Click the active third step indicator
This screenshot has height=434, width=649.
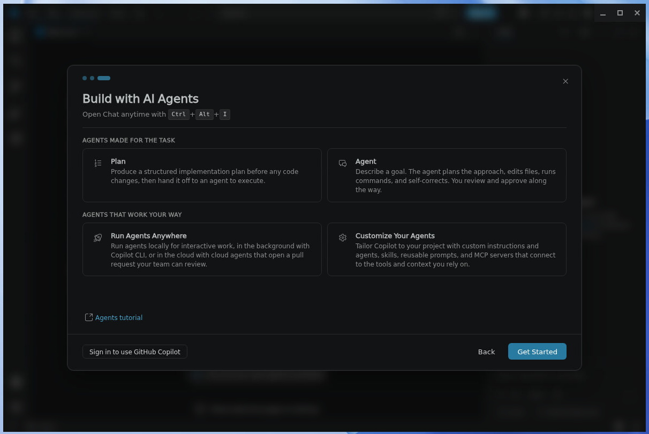pos(104,78)
